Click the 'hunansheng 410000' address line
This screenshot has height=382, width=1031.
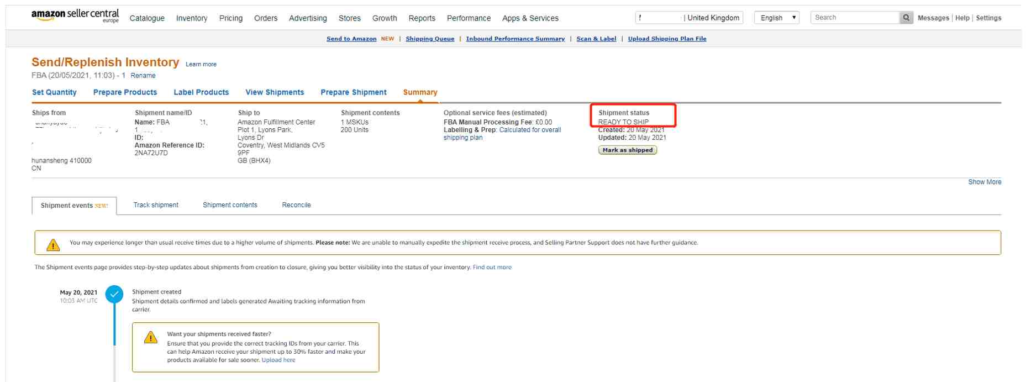point(62,161)
